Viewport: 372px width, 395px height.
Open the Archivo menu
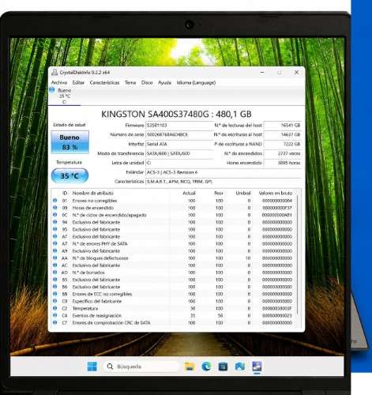59,83
